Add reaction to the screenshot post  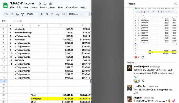click(143, 57)
